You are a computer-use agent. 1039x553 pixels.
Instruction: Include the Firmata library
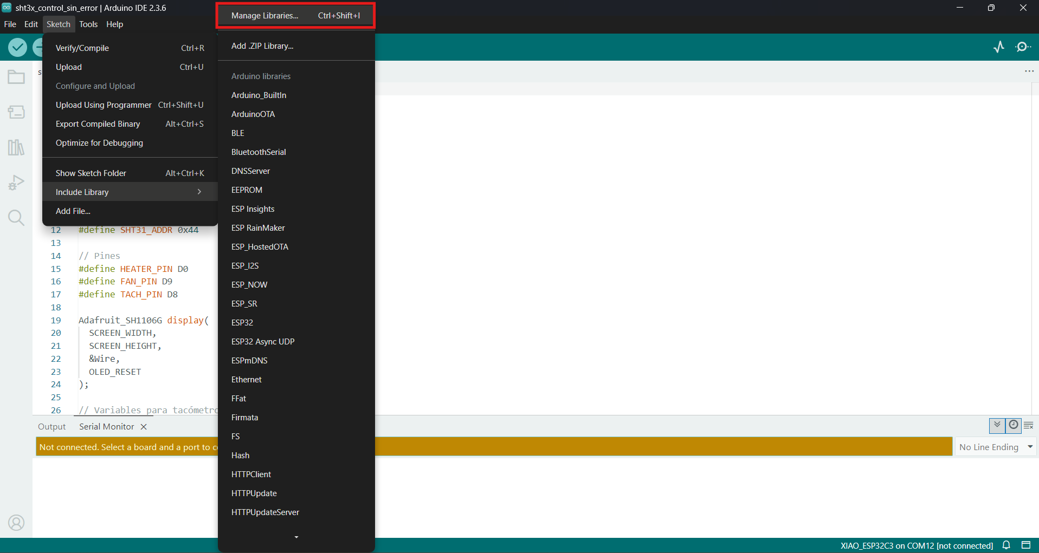pos(296,418)
